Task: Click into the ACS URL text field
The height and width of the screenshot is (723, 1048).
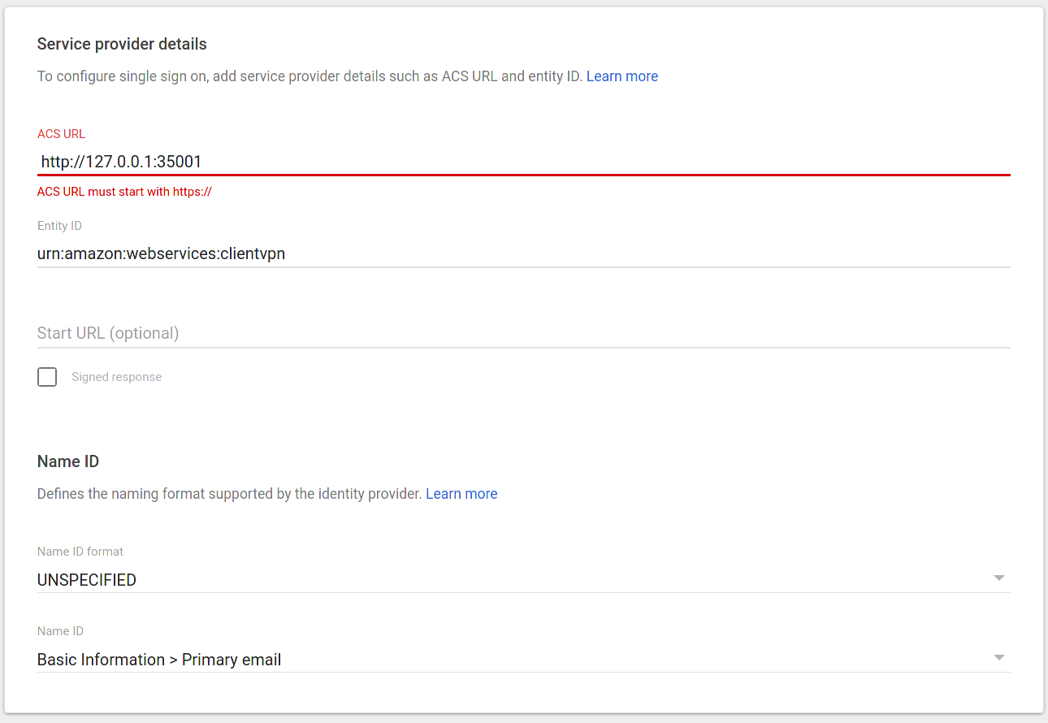Action: click(x=520, y=162)
